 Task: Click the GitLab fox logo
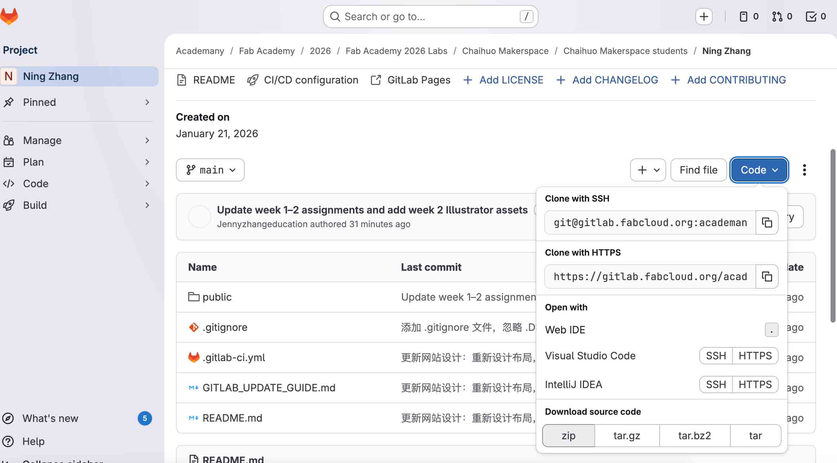click(x=9, y=17)
